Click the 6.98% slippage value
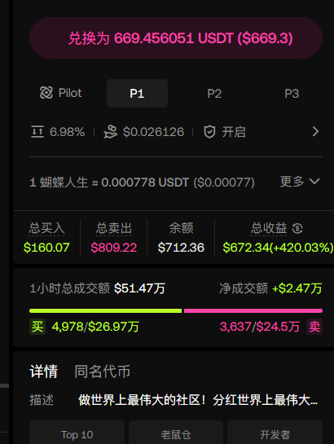The image size is (334, 444). (67, 132)
